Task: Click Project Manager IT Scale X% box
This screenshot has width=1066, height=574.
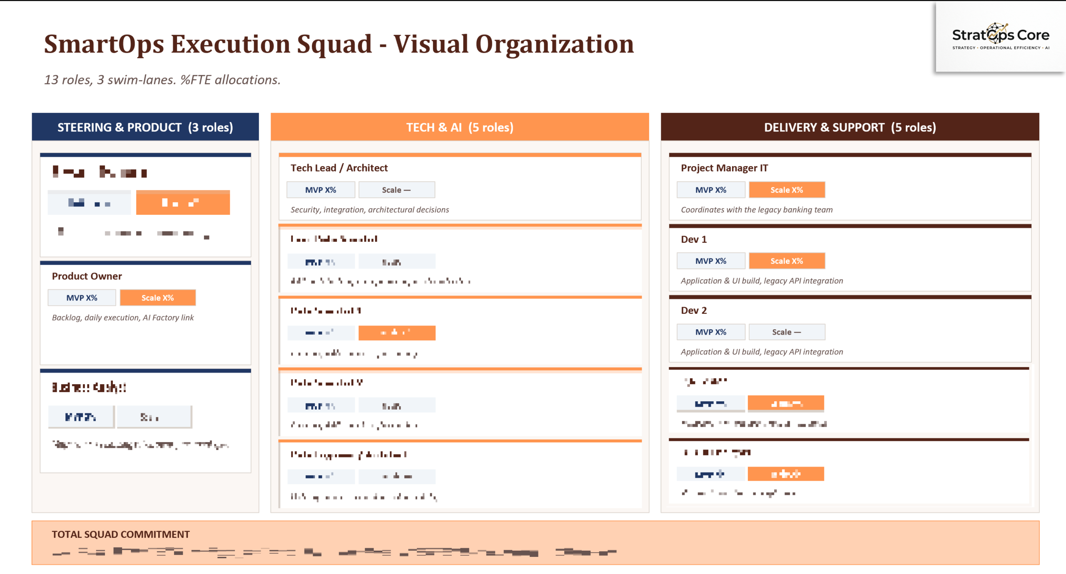Action: 787,190
